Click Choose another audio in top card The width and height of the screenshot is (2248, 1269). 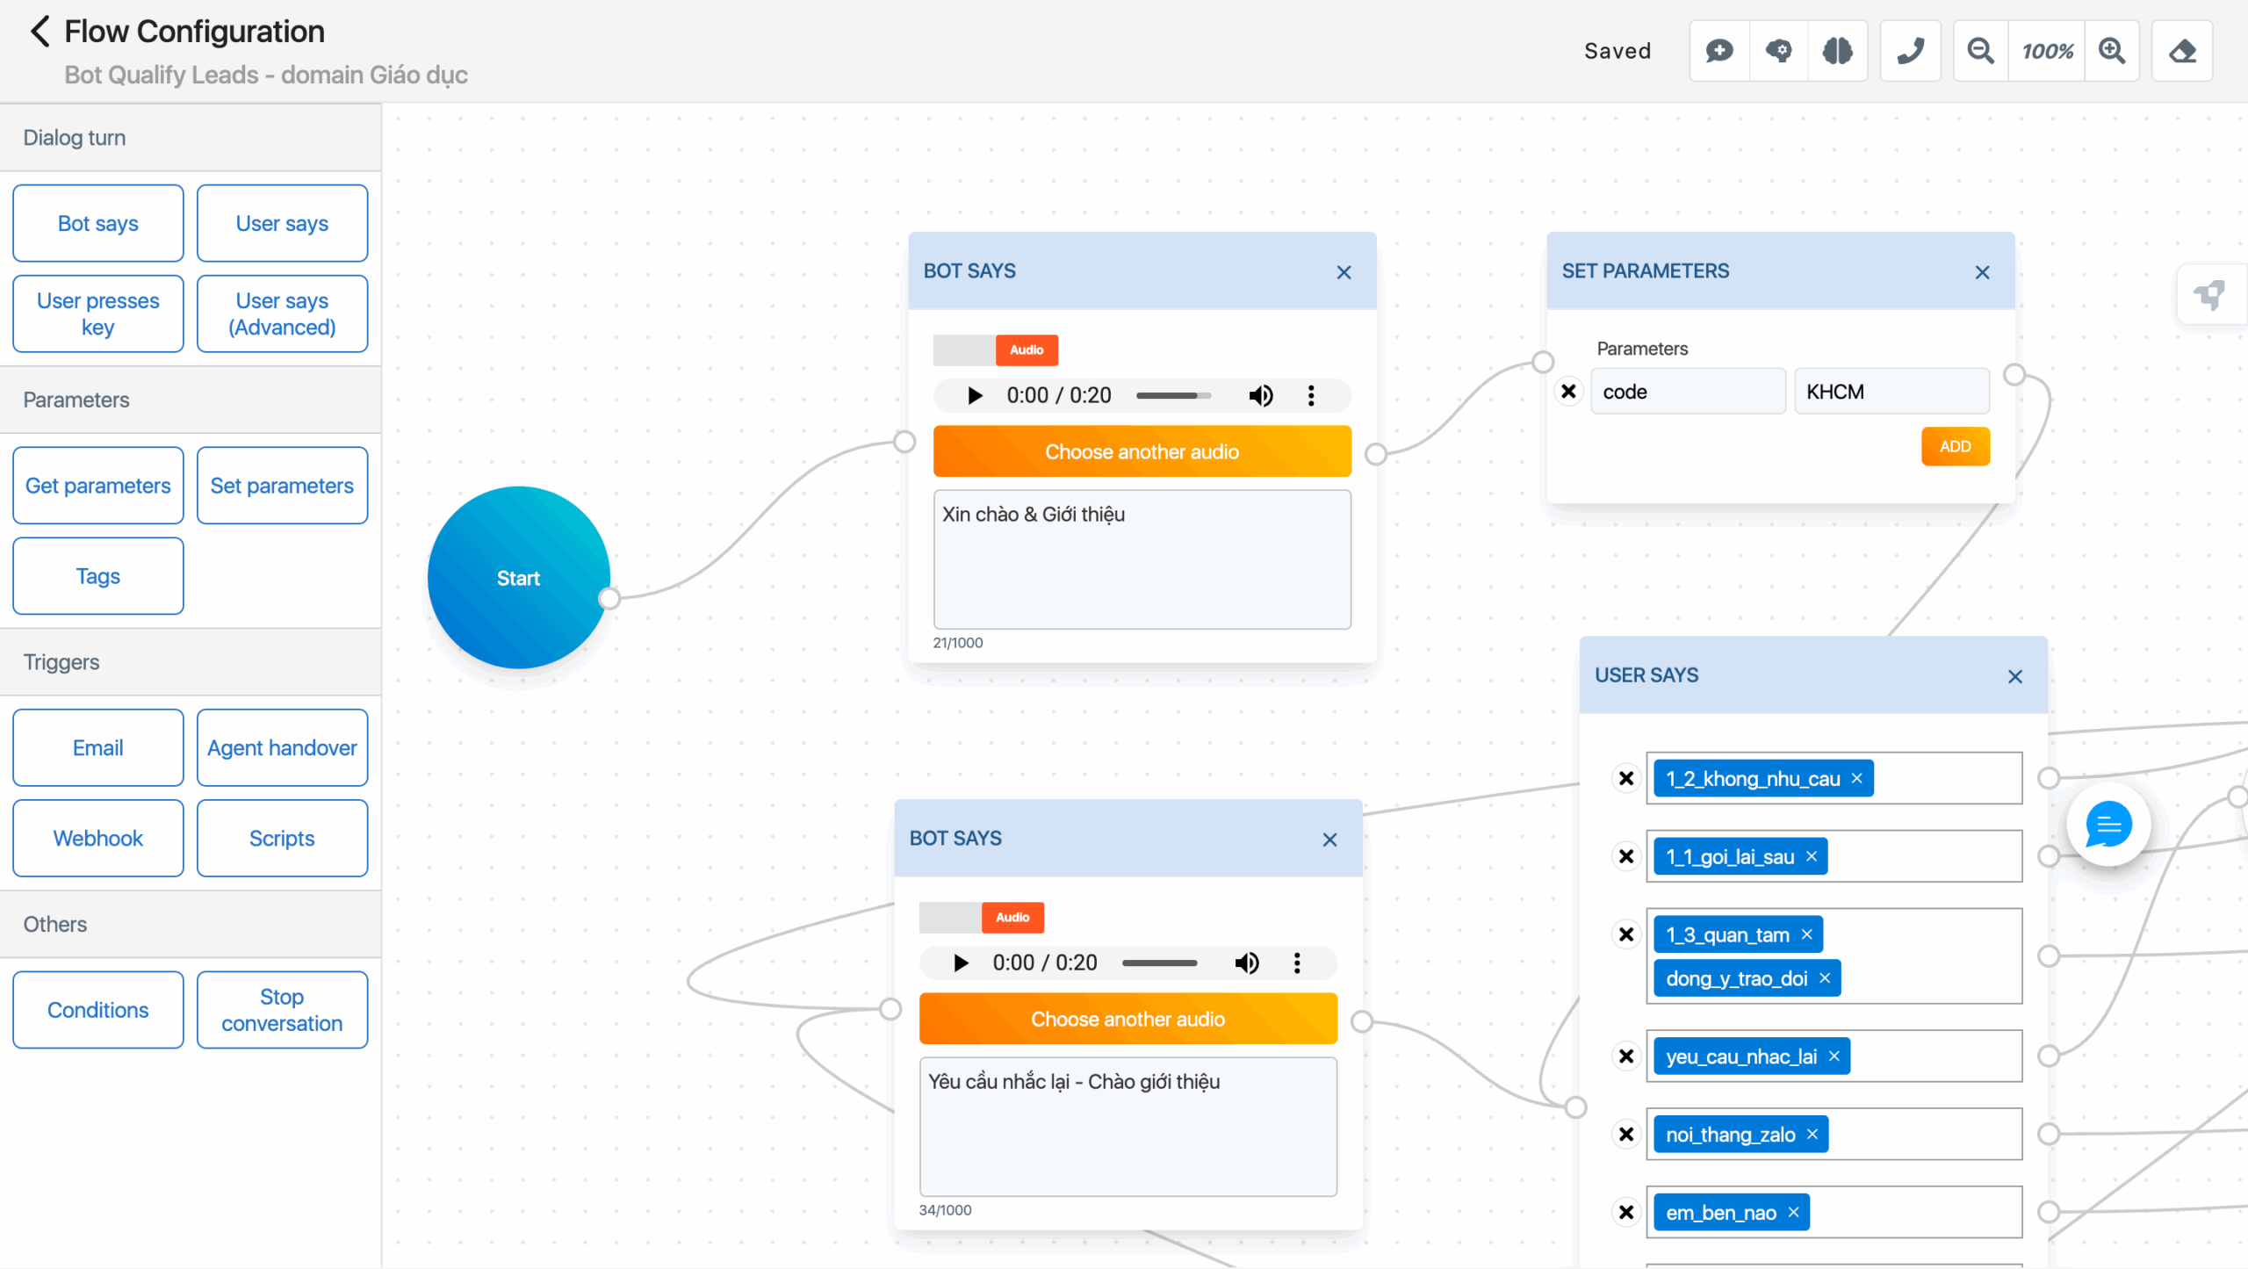coord(1142,451)
